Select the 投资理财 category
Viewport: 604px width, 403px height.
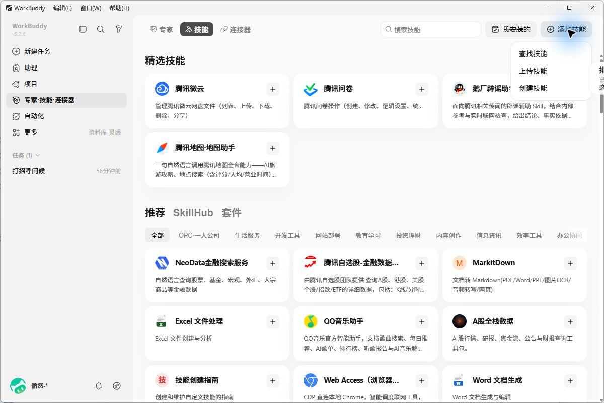pyautogui.click(x=408, y=235)
